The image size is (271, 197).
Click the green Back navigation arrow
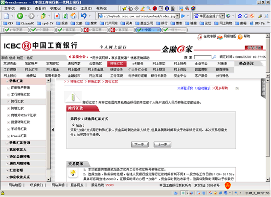point(20,16)
